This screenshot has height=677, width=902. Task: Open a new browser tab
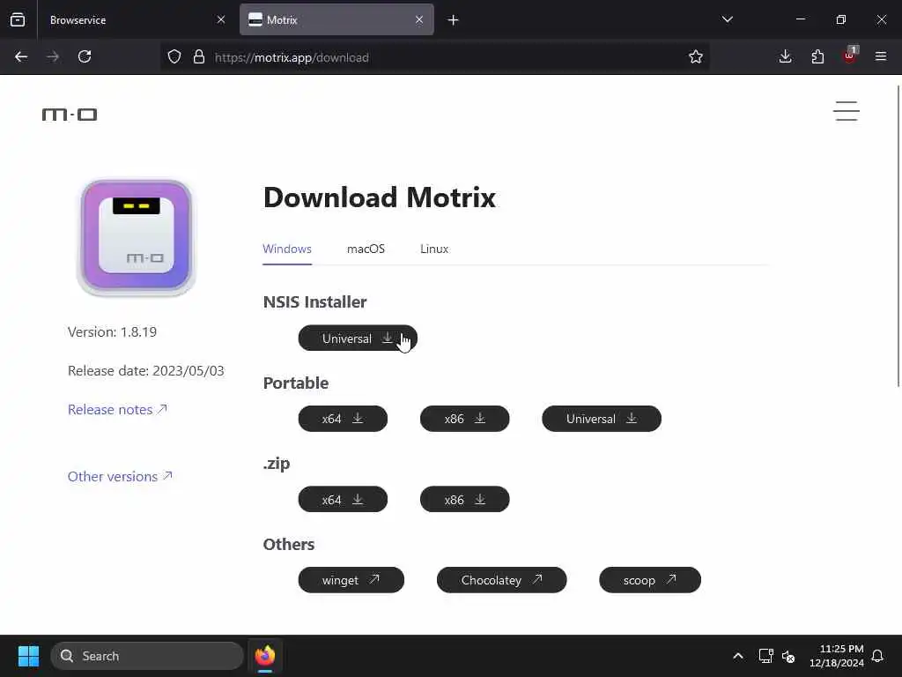454,20
